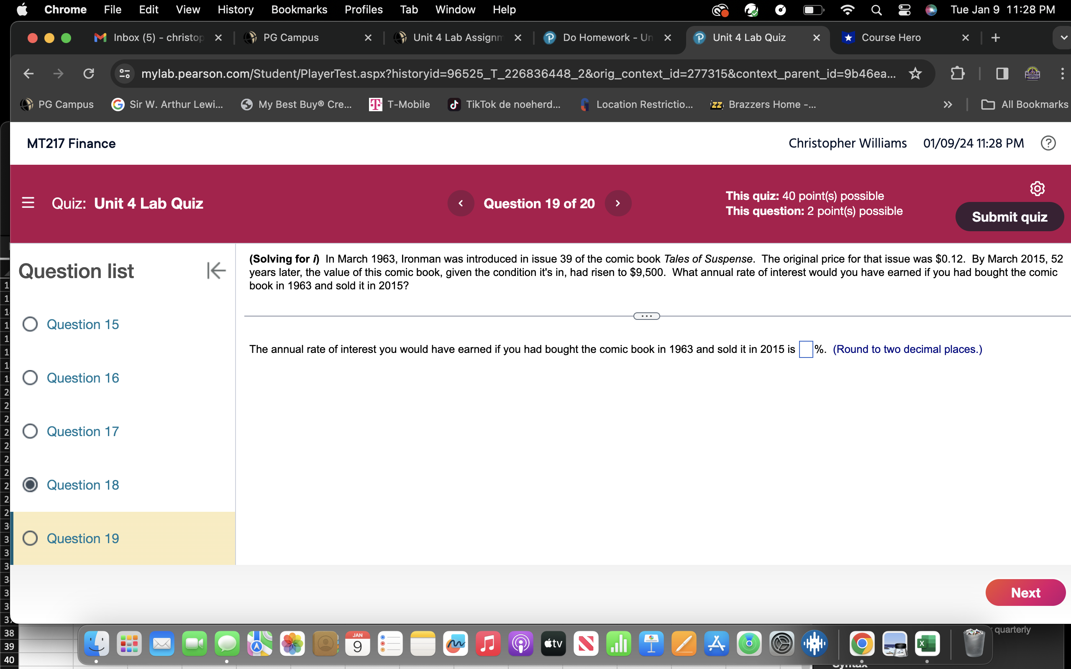The height and width of the screenshot is (669, 1071).
Task: Open the tab search chevron
Action: (1063, 38)
